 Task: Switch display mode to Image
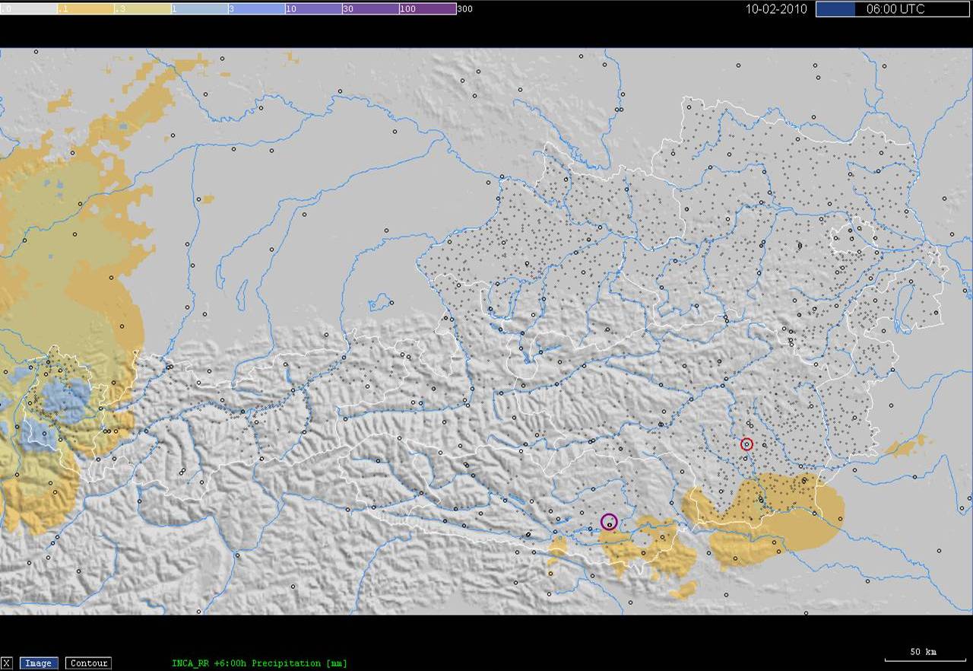[x=39, y=663]
